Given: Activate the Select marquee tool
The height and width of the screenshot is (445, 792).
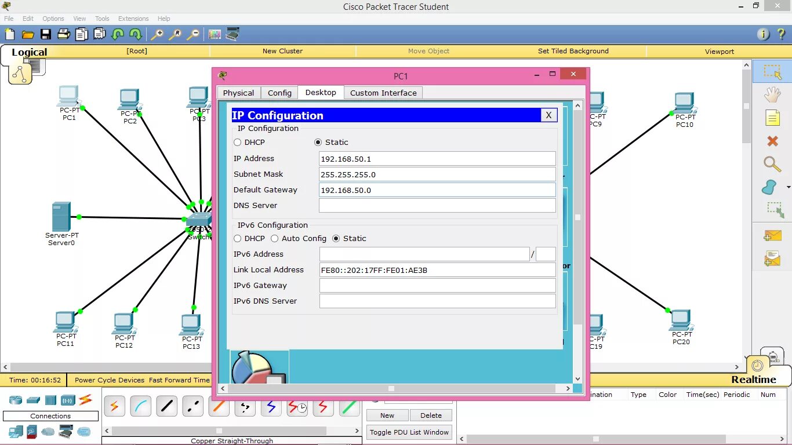Looking at the screenshot, I should [772, 71].
